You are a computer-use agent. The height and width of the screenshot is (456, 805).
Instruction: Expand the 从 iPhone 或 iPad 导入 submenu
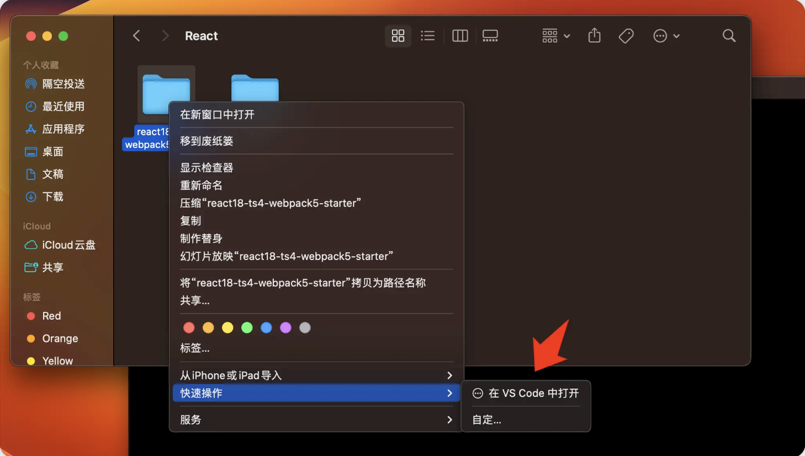tap(316, 375)
